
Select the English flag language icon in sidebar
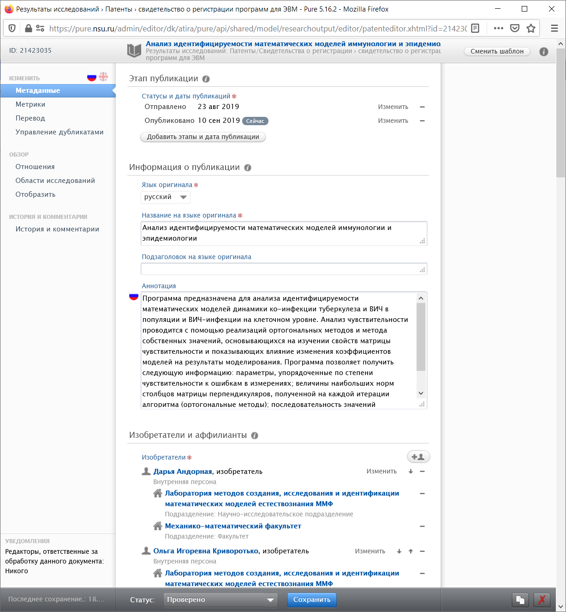click(103, 77)
